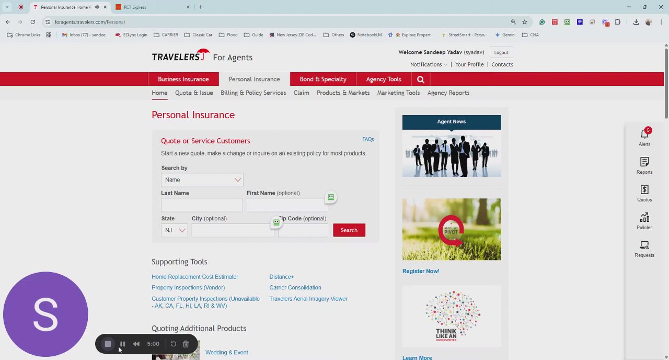Click the green password-manager icon by Zip Code

[x=276, y=223]
